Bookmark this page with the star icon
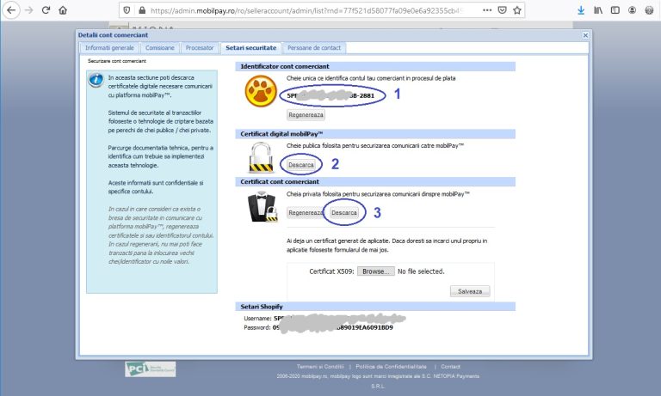The width and height of the screenshot is (661, 396). tap(517, 10)
